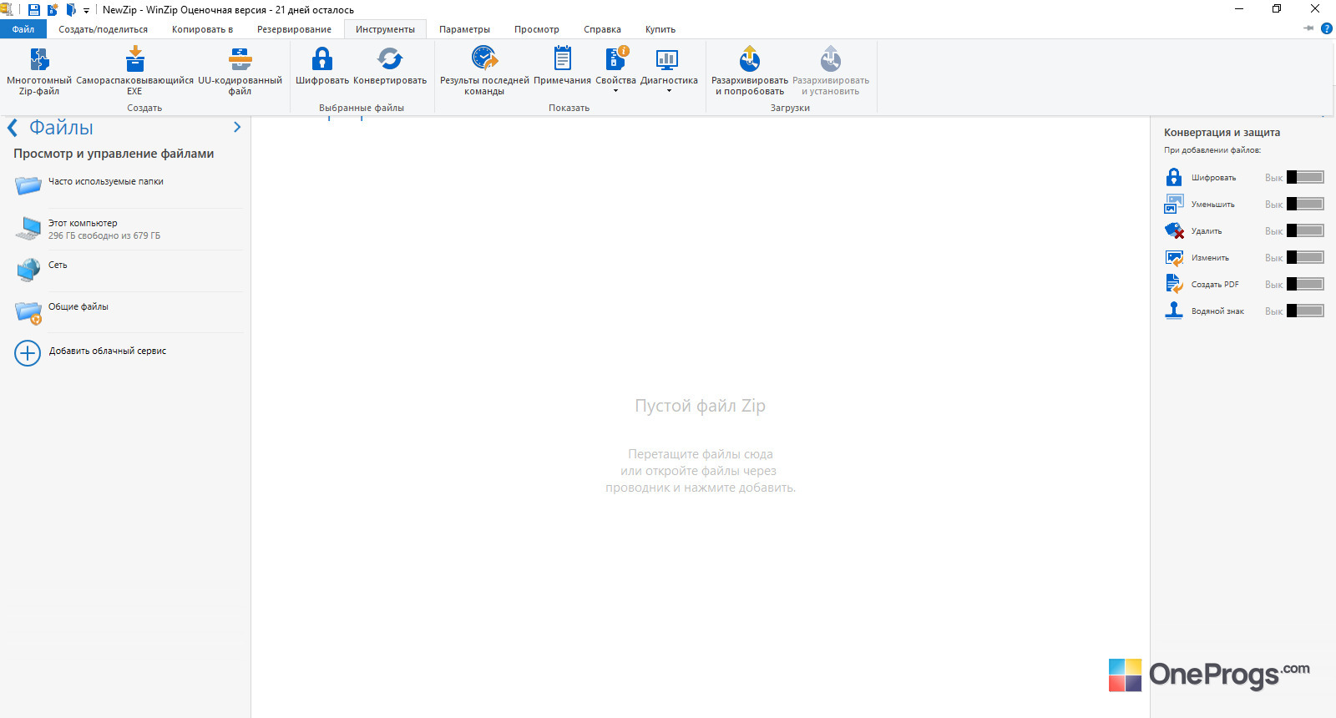Click the Показать group label
Screen dimensions: 1336x718
pos(569,108)
